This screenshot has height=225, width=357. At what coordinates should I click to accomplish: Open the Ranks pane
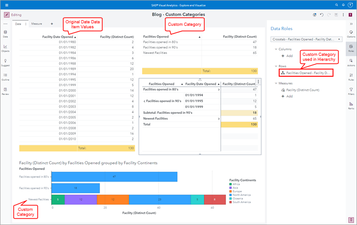(x=351, y=106)
